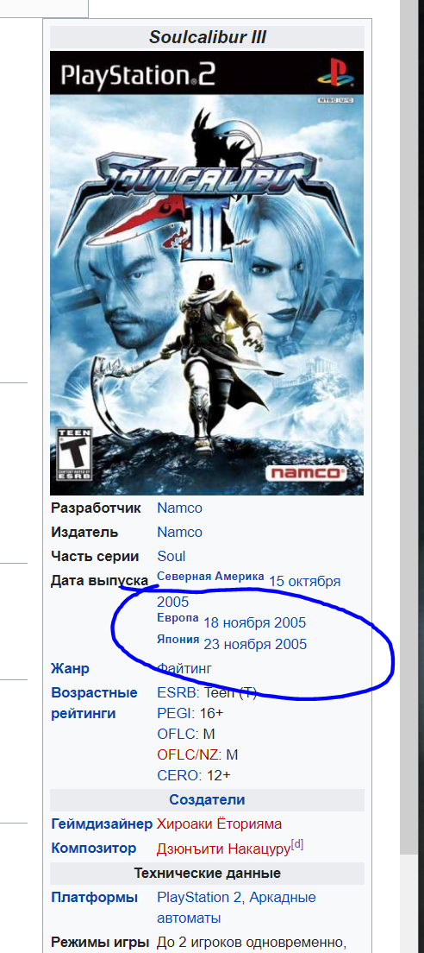Click the Европа region label
This screenshot has width=424, height=953.
coord(178,618)
